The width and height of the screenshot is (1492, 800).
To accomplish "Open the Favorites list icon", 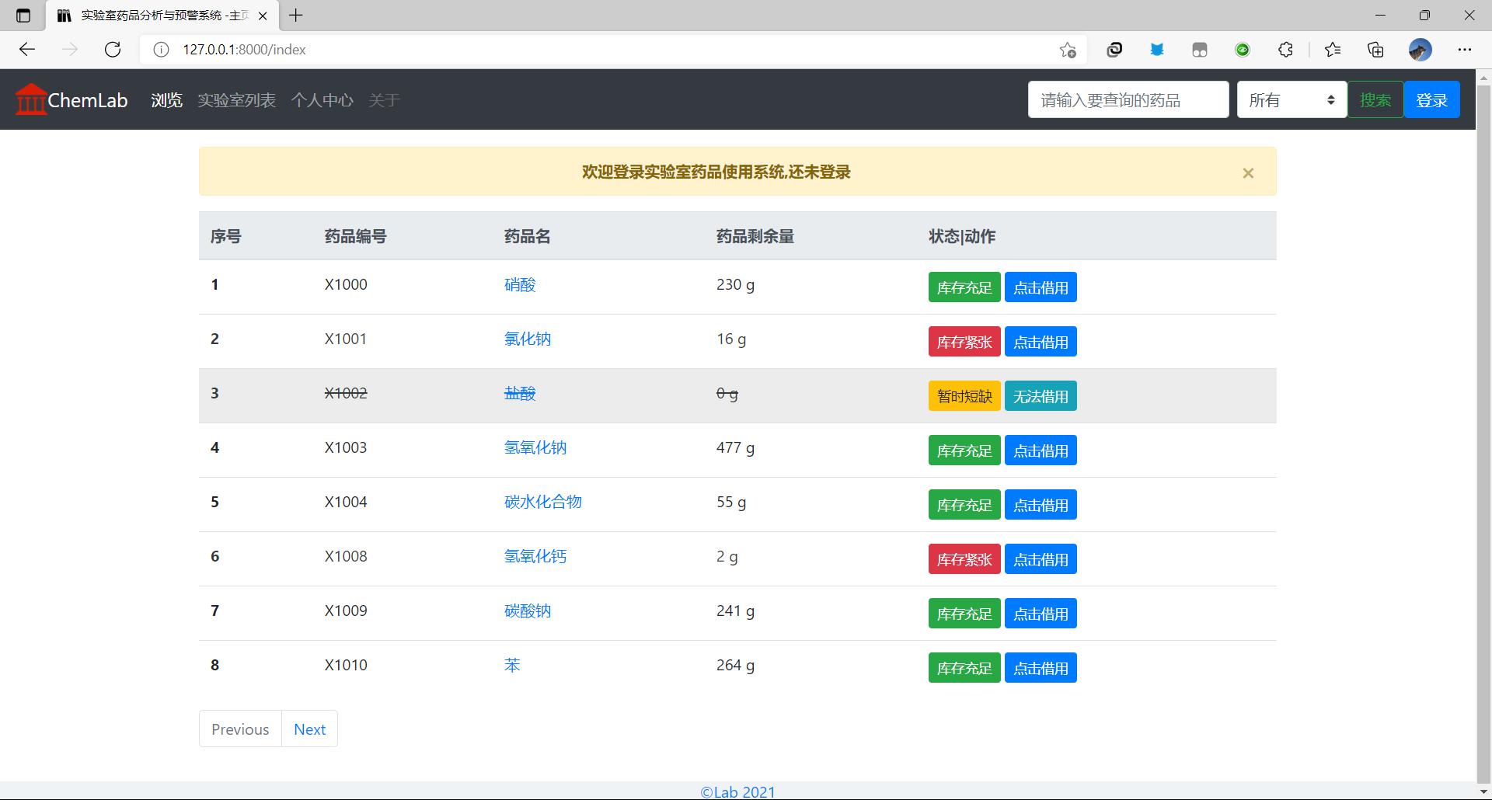I will [1333, 50].
